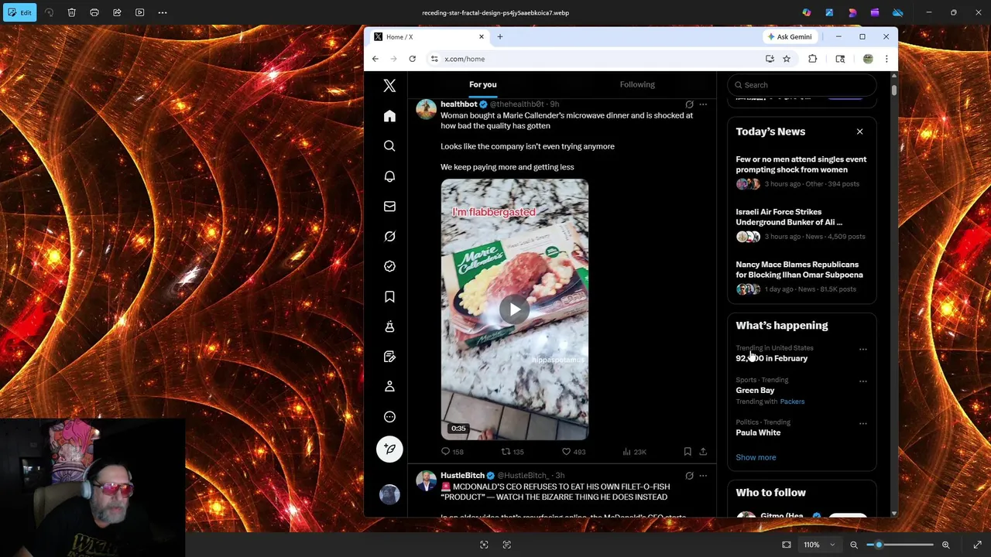This screenshot has width=991, height=557.
Task: Open Notifications bell in X sidebar
Action: [389, 176]
